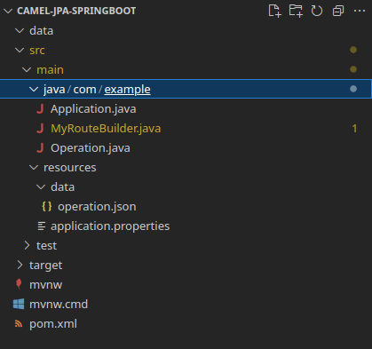Image resolution: width=372 pixels, height=349 pixels.
Task: Click the New File icon
Action: 274,11
